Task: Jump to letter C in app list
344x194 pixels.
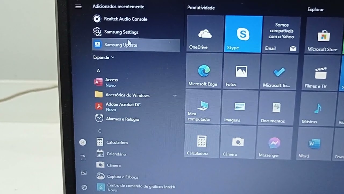Action: 99,131
